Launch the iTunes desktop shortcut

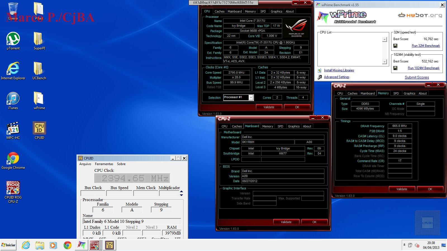[x=13, y=101]
